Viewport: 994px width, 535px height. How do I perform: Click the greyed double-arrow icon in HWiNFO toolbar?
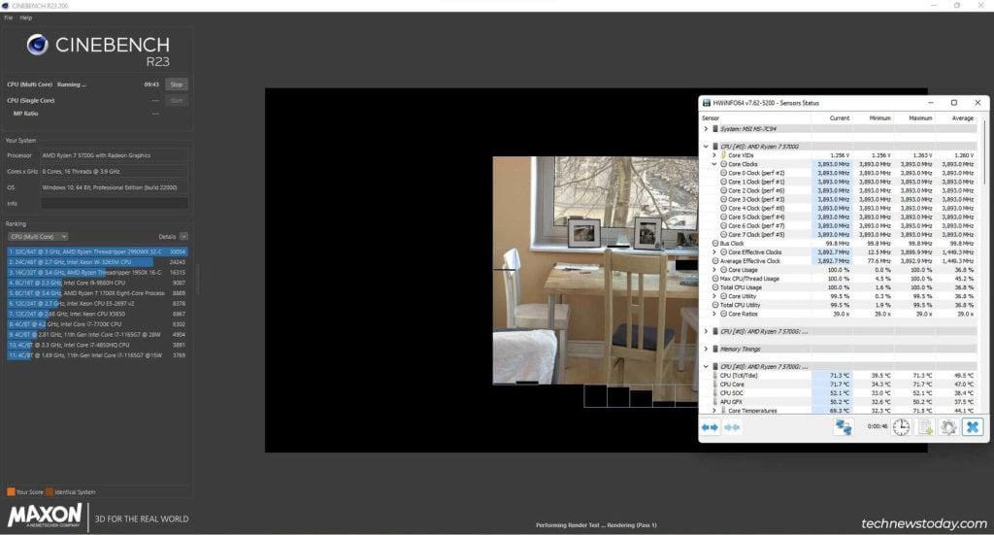tap(732, 428)
